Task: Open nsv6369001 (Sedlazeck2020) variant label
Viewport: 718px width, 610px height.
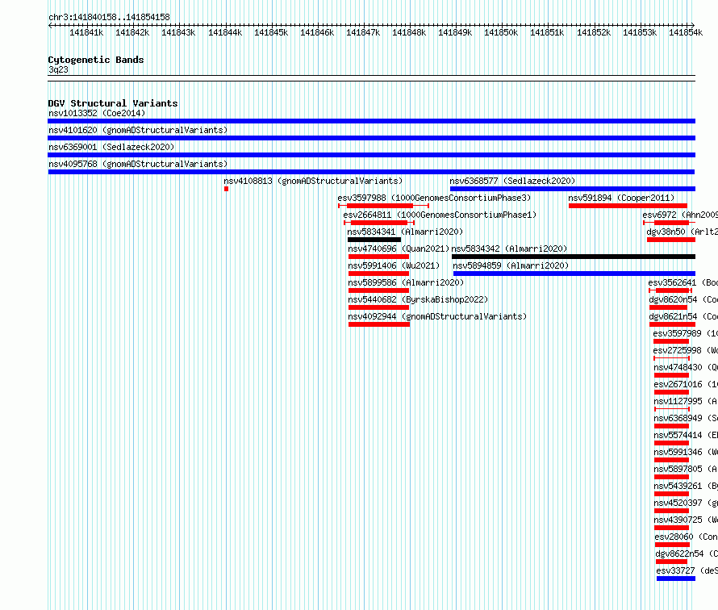Action: point(111,147)
